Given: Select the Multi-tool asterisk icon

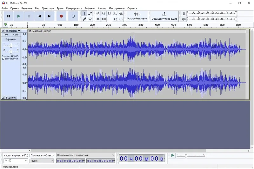Looking at the screenshot, I should coord(90,19).
